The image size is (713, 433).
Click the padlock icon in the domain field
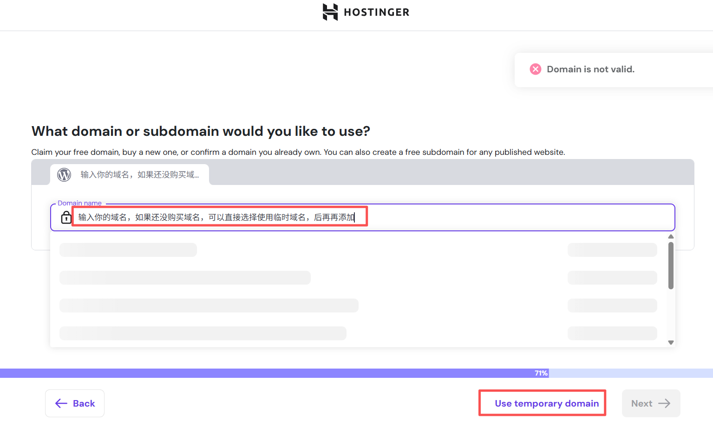66,217
